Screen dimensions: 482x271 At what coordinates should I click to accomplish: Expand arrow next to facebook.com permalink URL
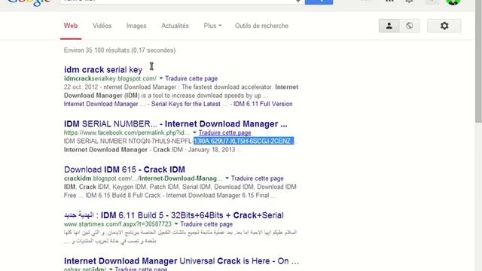[x=194, y=132]
